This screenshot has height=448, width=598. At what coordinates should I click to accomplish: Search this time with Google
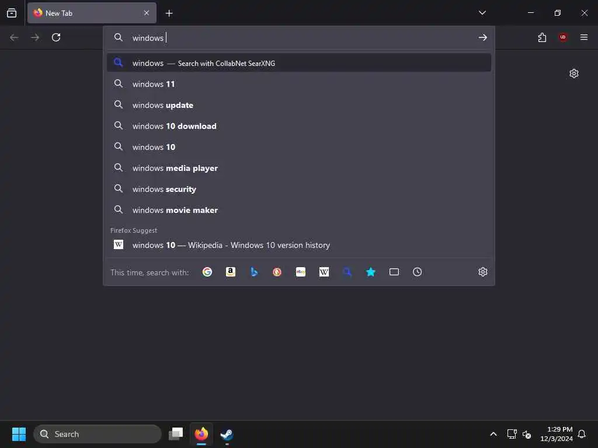point(207,272)
